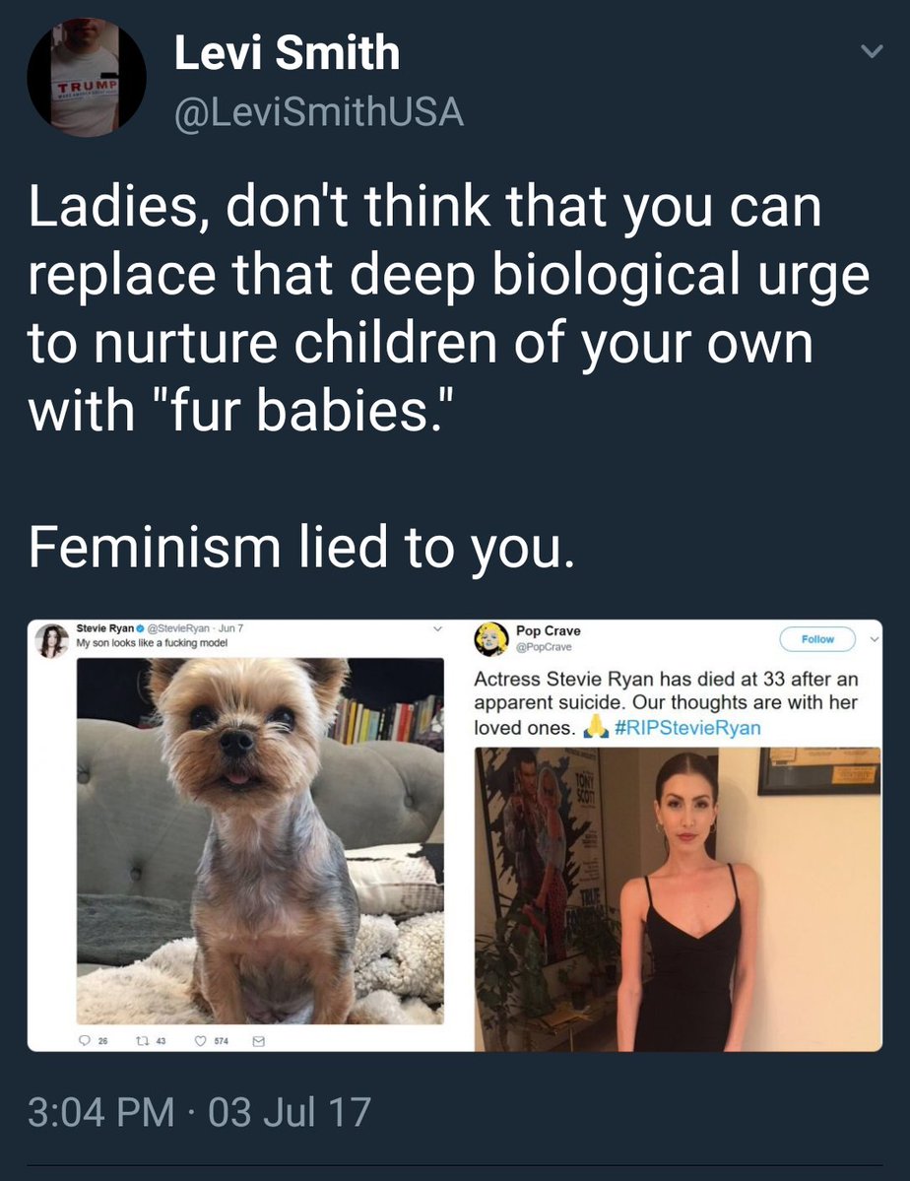Viewport: 910px width, 1181px height.
Task: Open the Pop Crave avatar icon
Action: (491, 638)
